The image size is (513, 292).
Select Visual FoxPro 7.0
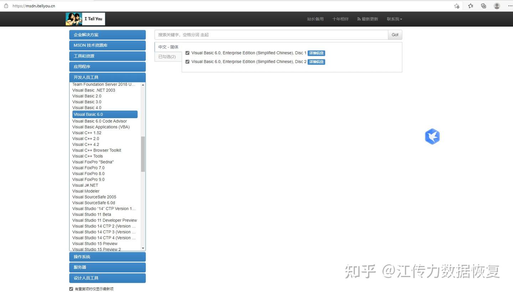pos(88,168)
